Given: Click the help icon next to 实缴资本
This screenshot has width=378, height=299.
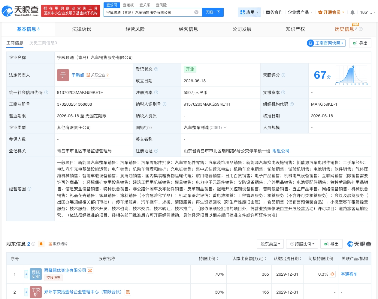Looking at the screenshot, I should [283, 92].
